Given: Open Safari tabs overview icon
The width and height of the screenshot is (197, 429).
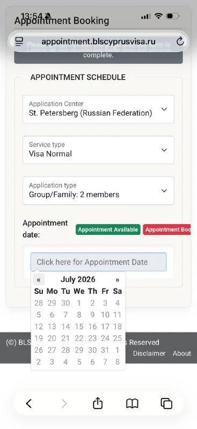Looking at the screenshot, I should pyautogui.click(x=166, y=404).
